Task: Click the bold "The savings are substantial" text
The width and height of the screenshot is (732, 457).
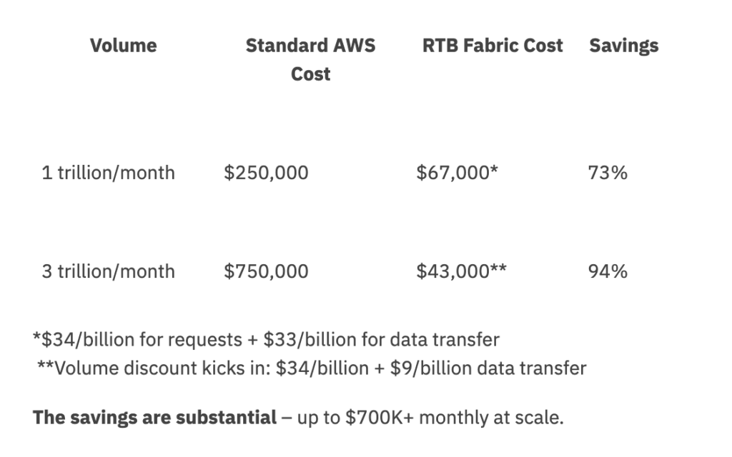Action: coord(154,417)
